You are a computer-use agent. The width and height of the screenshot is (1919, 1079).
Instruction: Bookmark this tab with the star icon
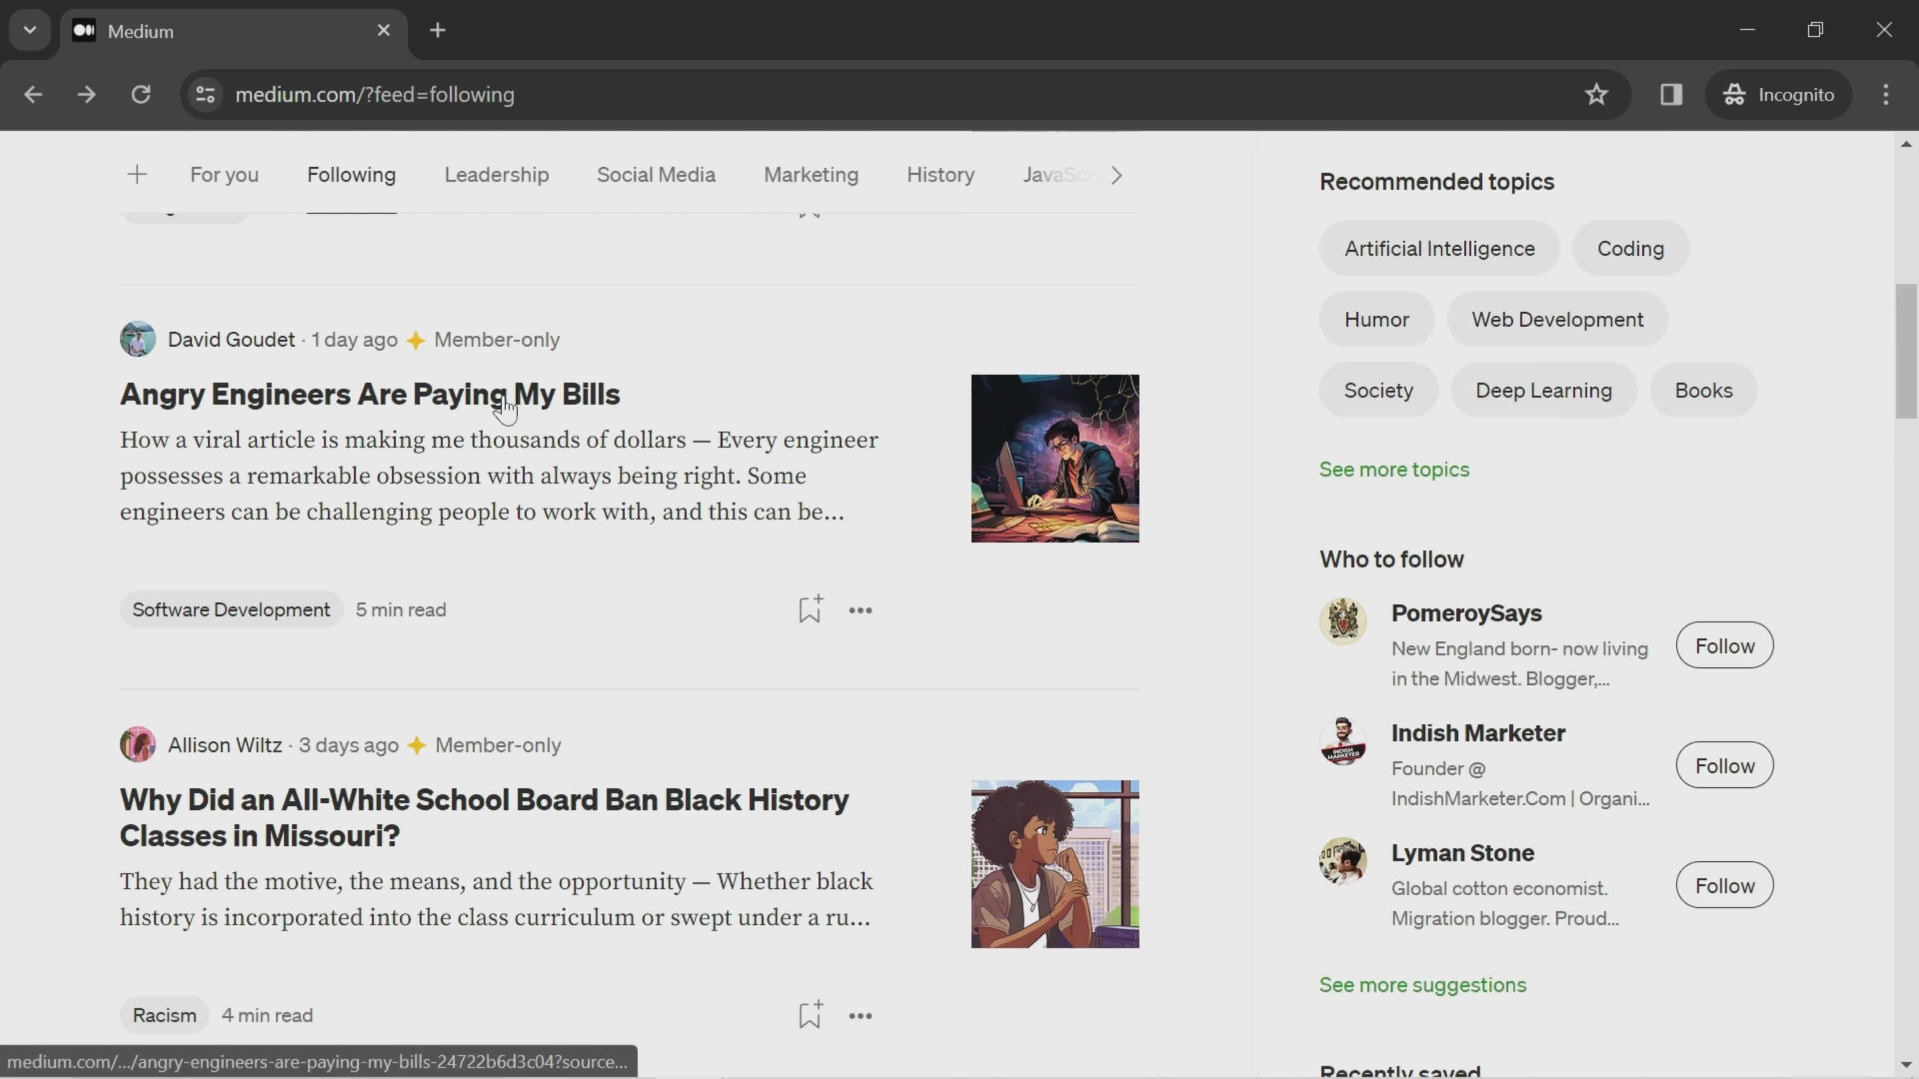coord(1597,94)
